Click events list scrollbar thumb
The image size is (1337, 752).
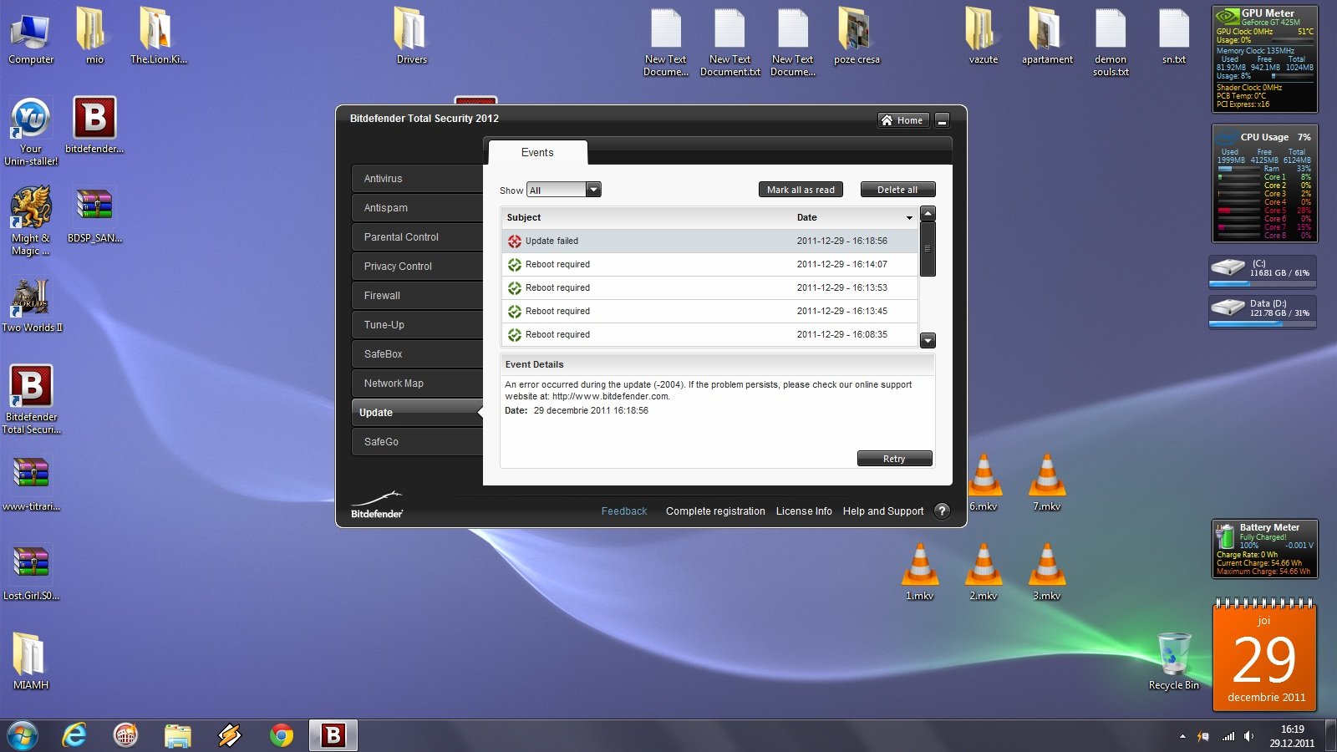928,249
